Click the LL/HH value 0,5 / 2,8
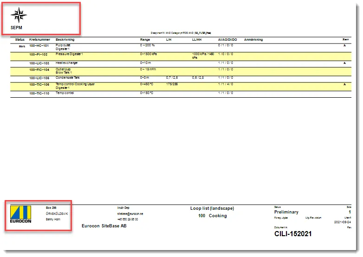This screenshot has height=257, width=363. pyautogui.click(x=198, y=78)
